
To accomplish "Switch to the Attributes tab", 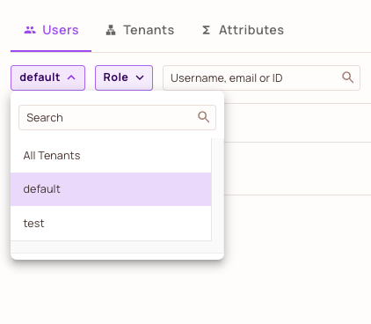I will [243, 30].
